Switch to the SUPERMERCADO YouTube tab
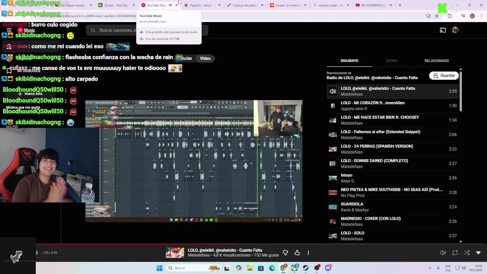This screenshot has width=487, height=274. pos(373,5)
